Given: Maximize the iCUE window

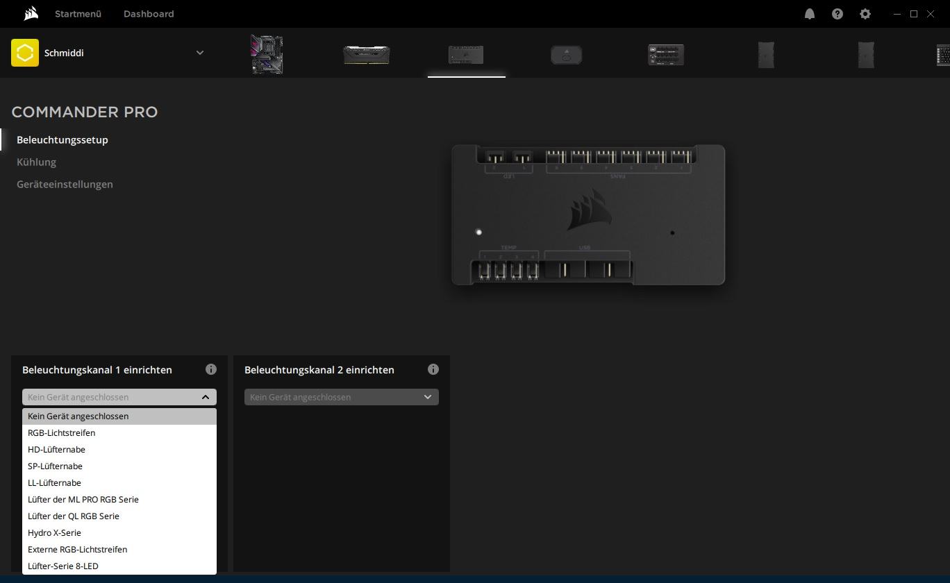Looking at the screenshot, I should 914,14.
